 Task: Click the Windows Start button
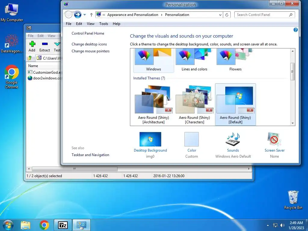pos(8,225)
